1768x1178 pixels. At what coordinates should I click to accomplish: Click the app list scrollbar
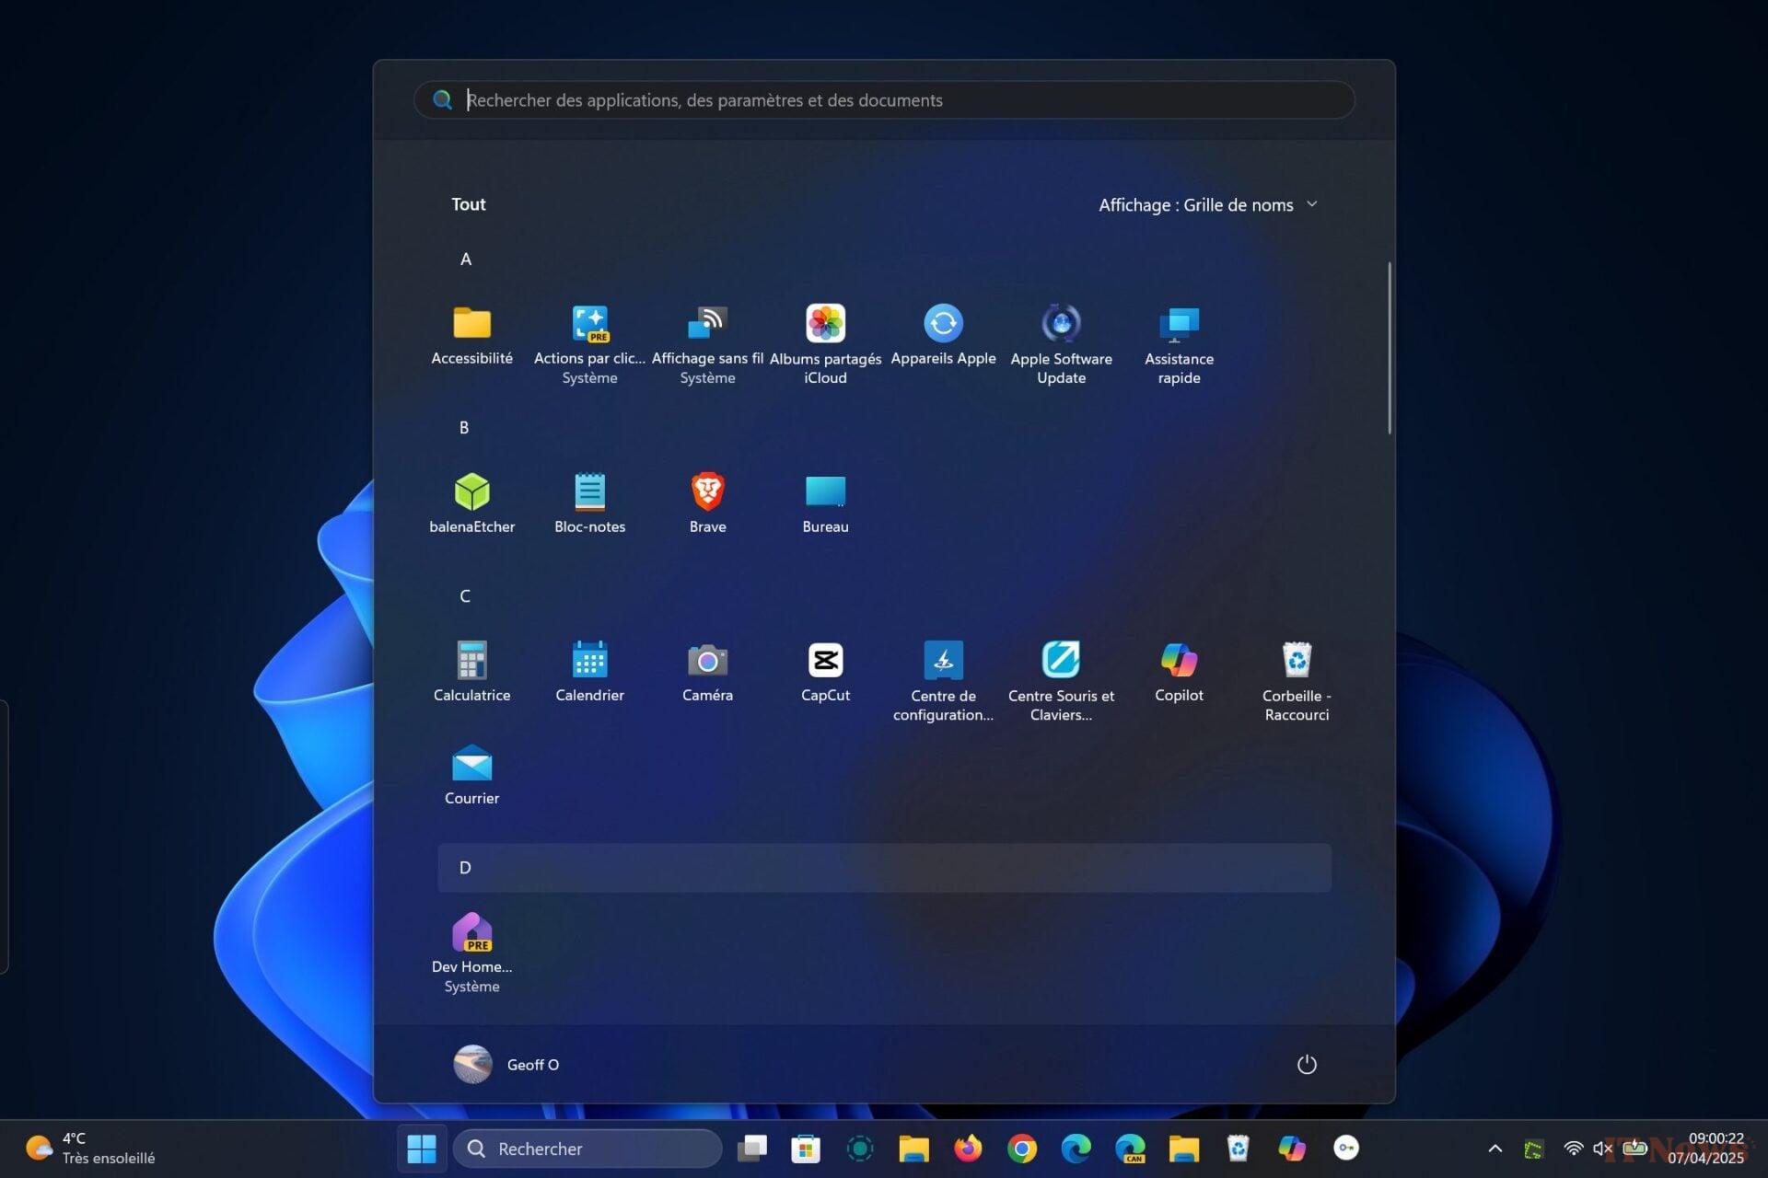(1389, 348)
